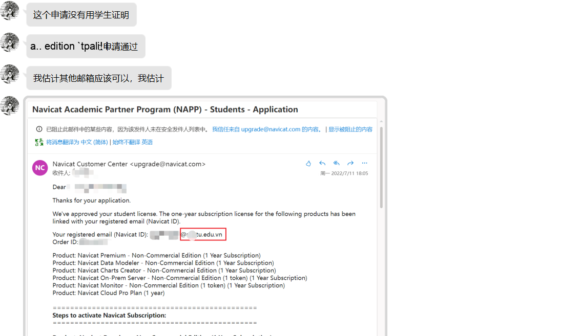Click the avatar beside the email screenshot message

click(10, 105)
